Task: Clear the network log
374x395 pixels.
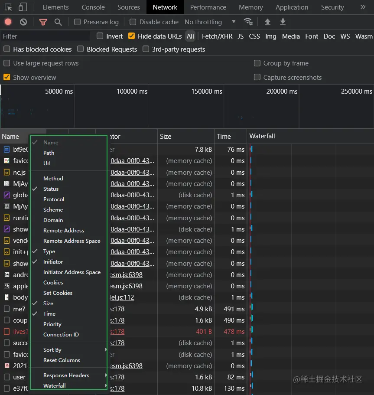Action: click(23, 22)
